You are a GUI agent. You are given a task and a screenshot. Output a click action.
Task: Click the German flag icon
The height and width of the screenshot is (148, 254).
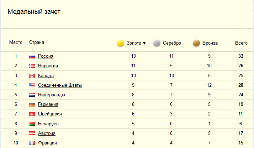(x=32, y=104)
